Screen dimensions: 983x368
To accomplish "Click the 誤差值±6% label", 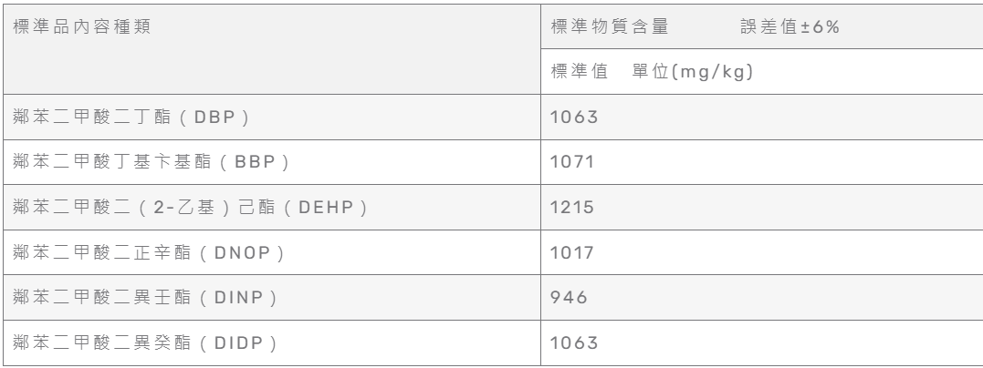I will click(790, 27).
